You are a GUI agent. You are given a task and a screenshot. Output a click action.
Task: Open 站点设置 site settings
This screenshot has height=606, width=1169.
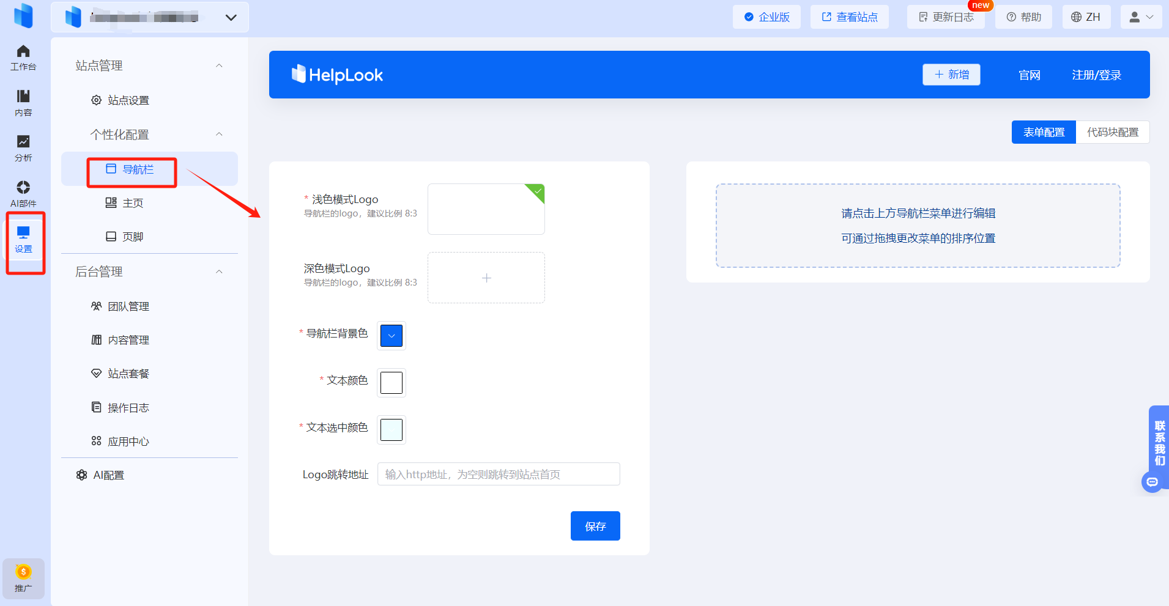point(120,100)
